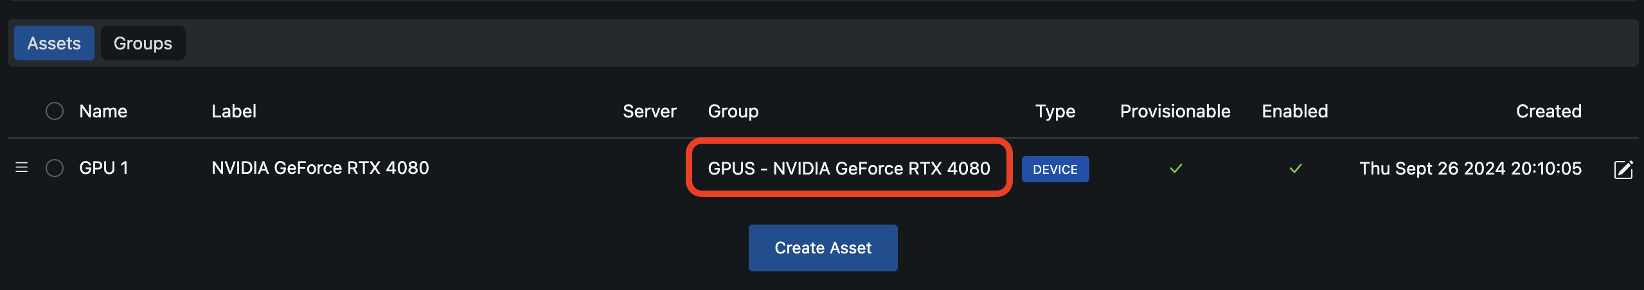Click the Create Asset button
Image resolution: width=1644 pixels, height=290 pixels.
823,248
